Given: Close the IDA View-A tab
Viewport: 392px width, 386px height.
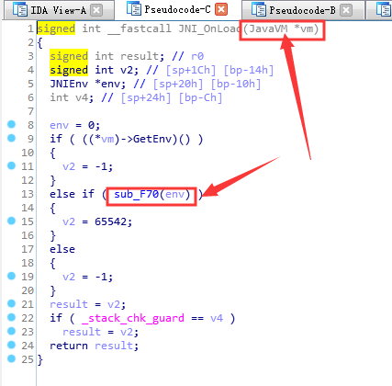Looking at the screenshot, I should coord(96,10).
